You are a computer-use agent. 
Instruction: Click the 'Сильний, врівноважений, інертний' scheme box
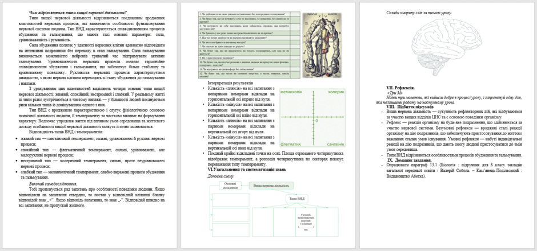click(x=306, y=222)
